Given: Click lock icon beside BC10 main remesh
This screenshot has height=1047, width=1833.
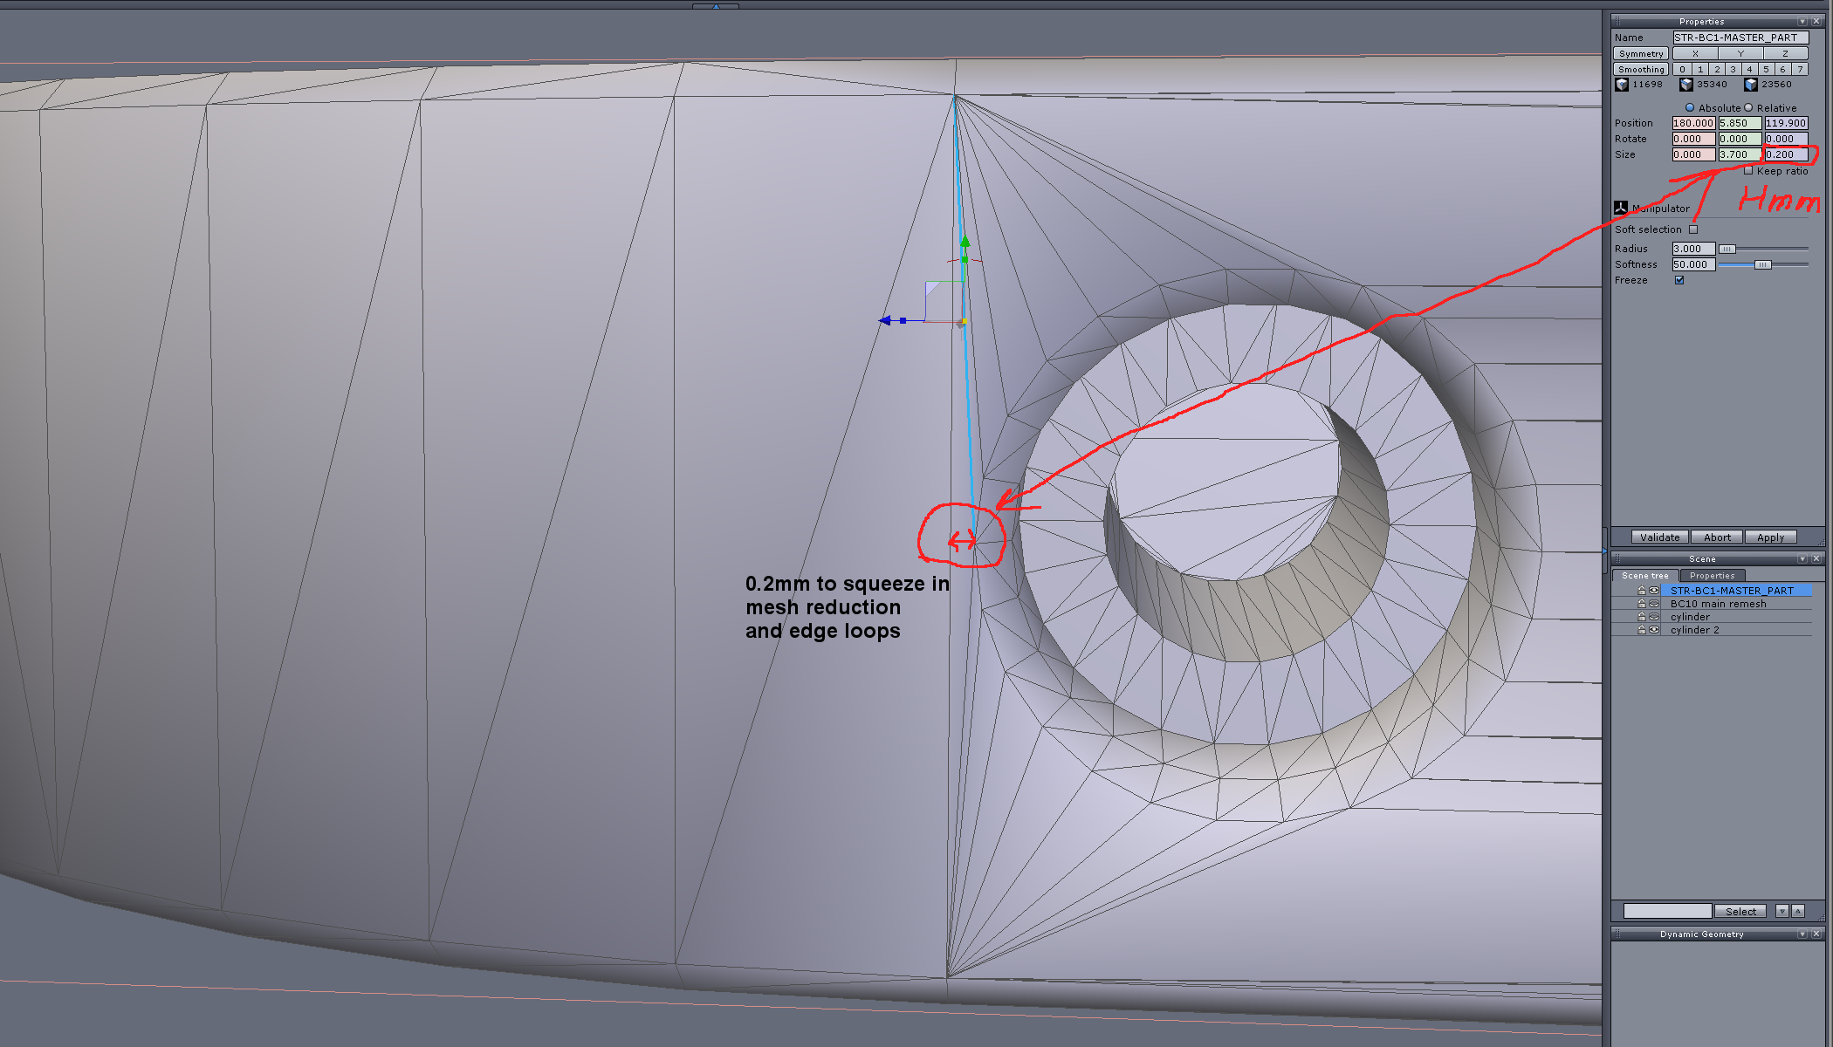Looking at the screenshot, I should [1641, 604].
